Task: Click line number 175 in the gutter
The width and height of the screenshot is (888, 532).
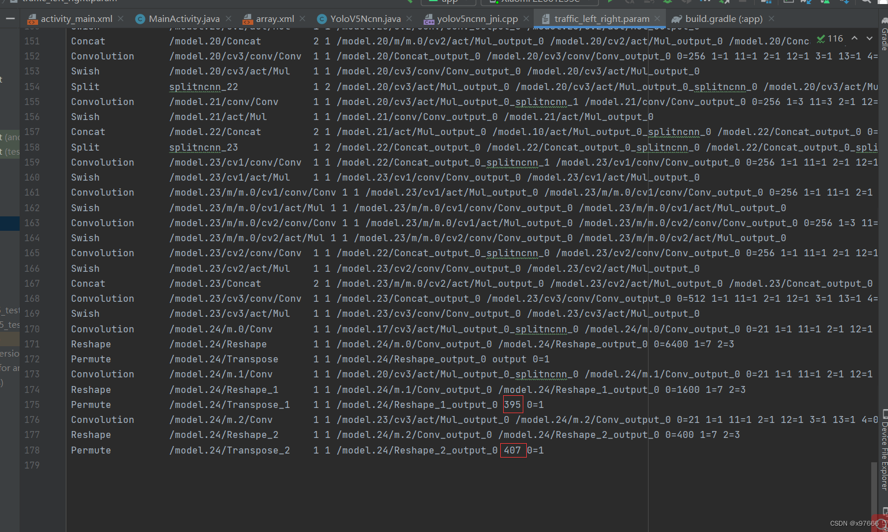Action: point(32,404)
